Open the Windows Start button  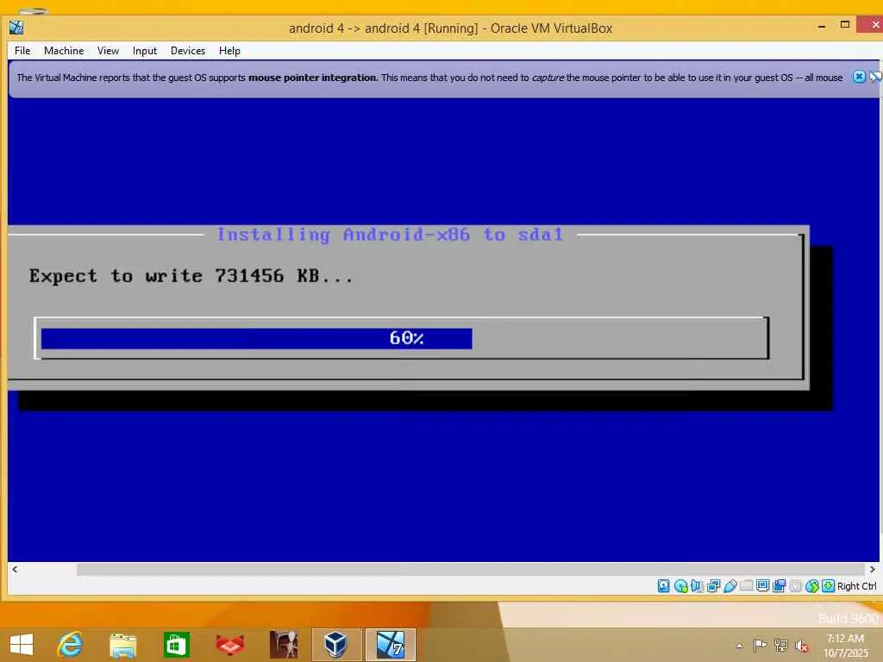click(x=22, y=644)
